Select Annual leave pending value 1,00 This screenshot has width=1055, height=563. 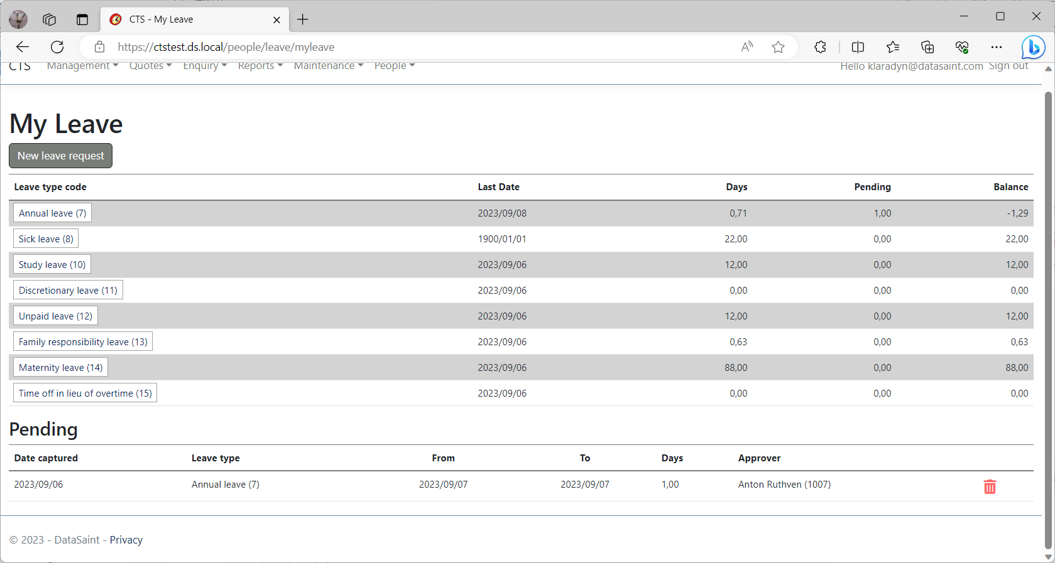pyautogui.click(x=882, y=213)
